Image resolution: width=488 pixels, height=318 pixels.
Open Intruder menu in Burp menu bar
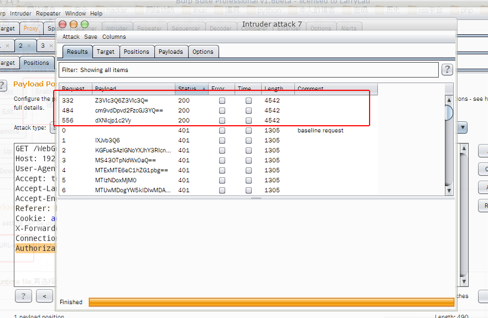[x=20, y=13]
